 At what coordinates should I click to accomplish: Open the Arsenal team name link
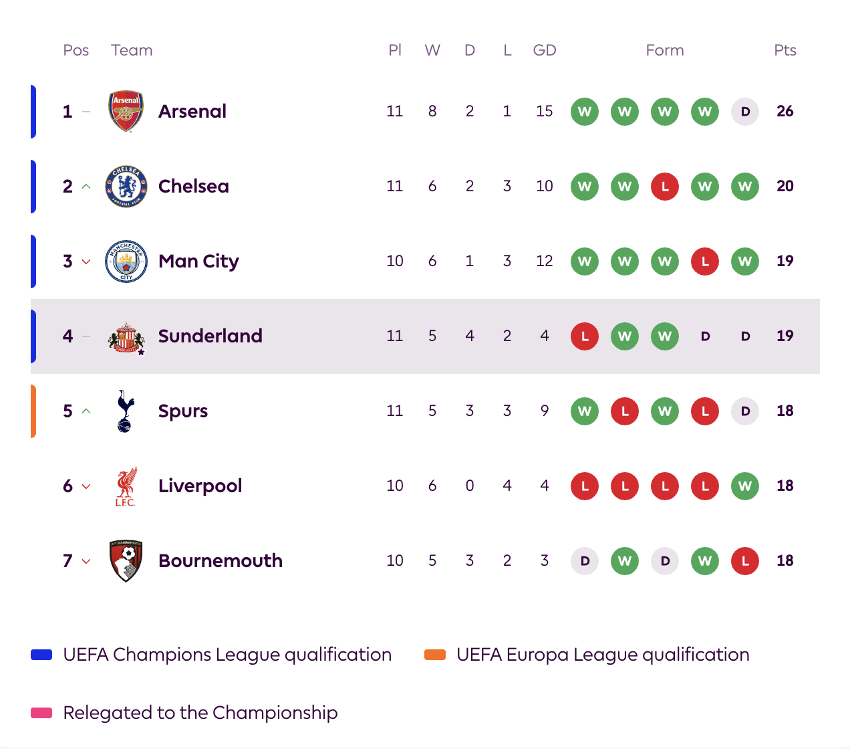pos(192,111)
